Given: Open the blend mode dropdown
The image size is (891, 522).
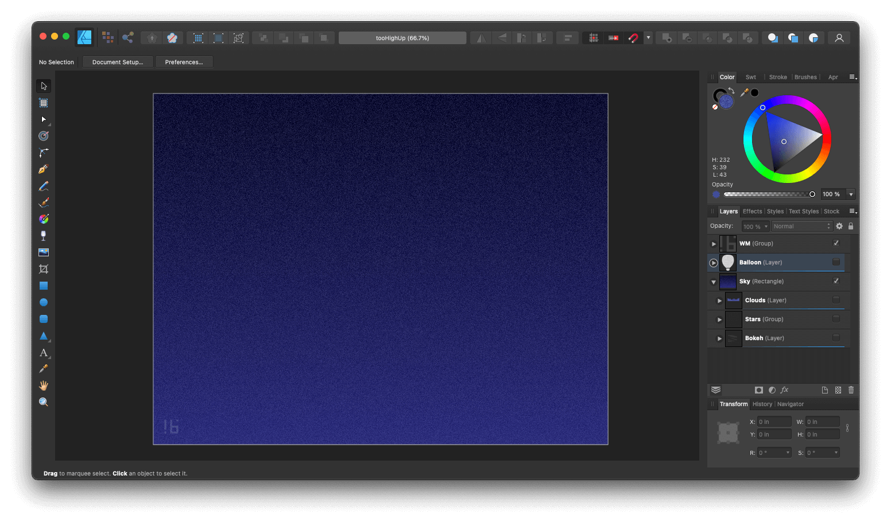Looking at the screenshot, I should 801,225.
